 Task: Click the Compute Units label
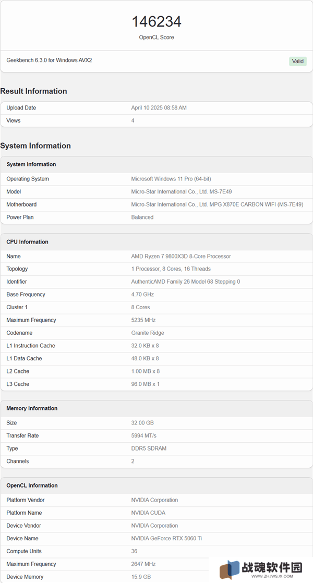click(x=24, y=551)
